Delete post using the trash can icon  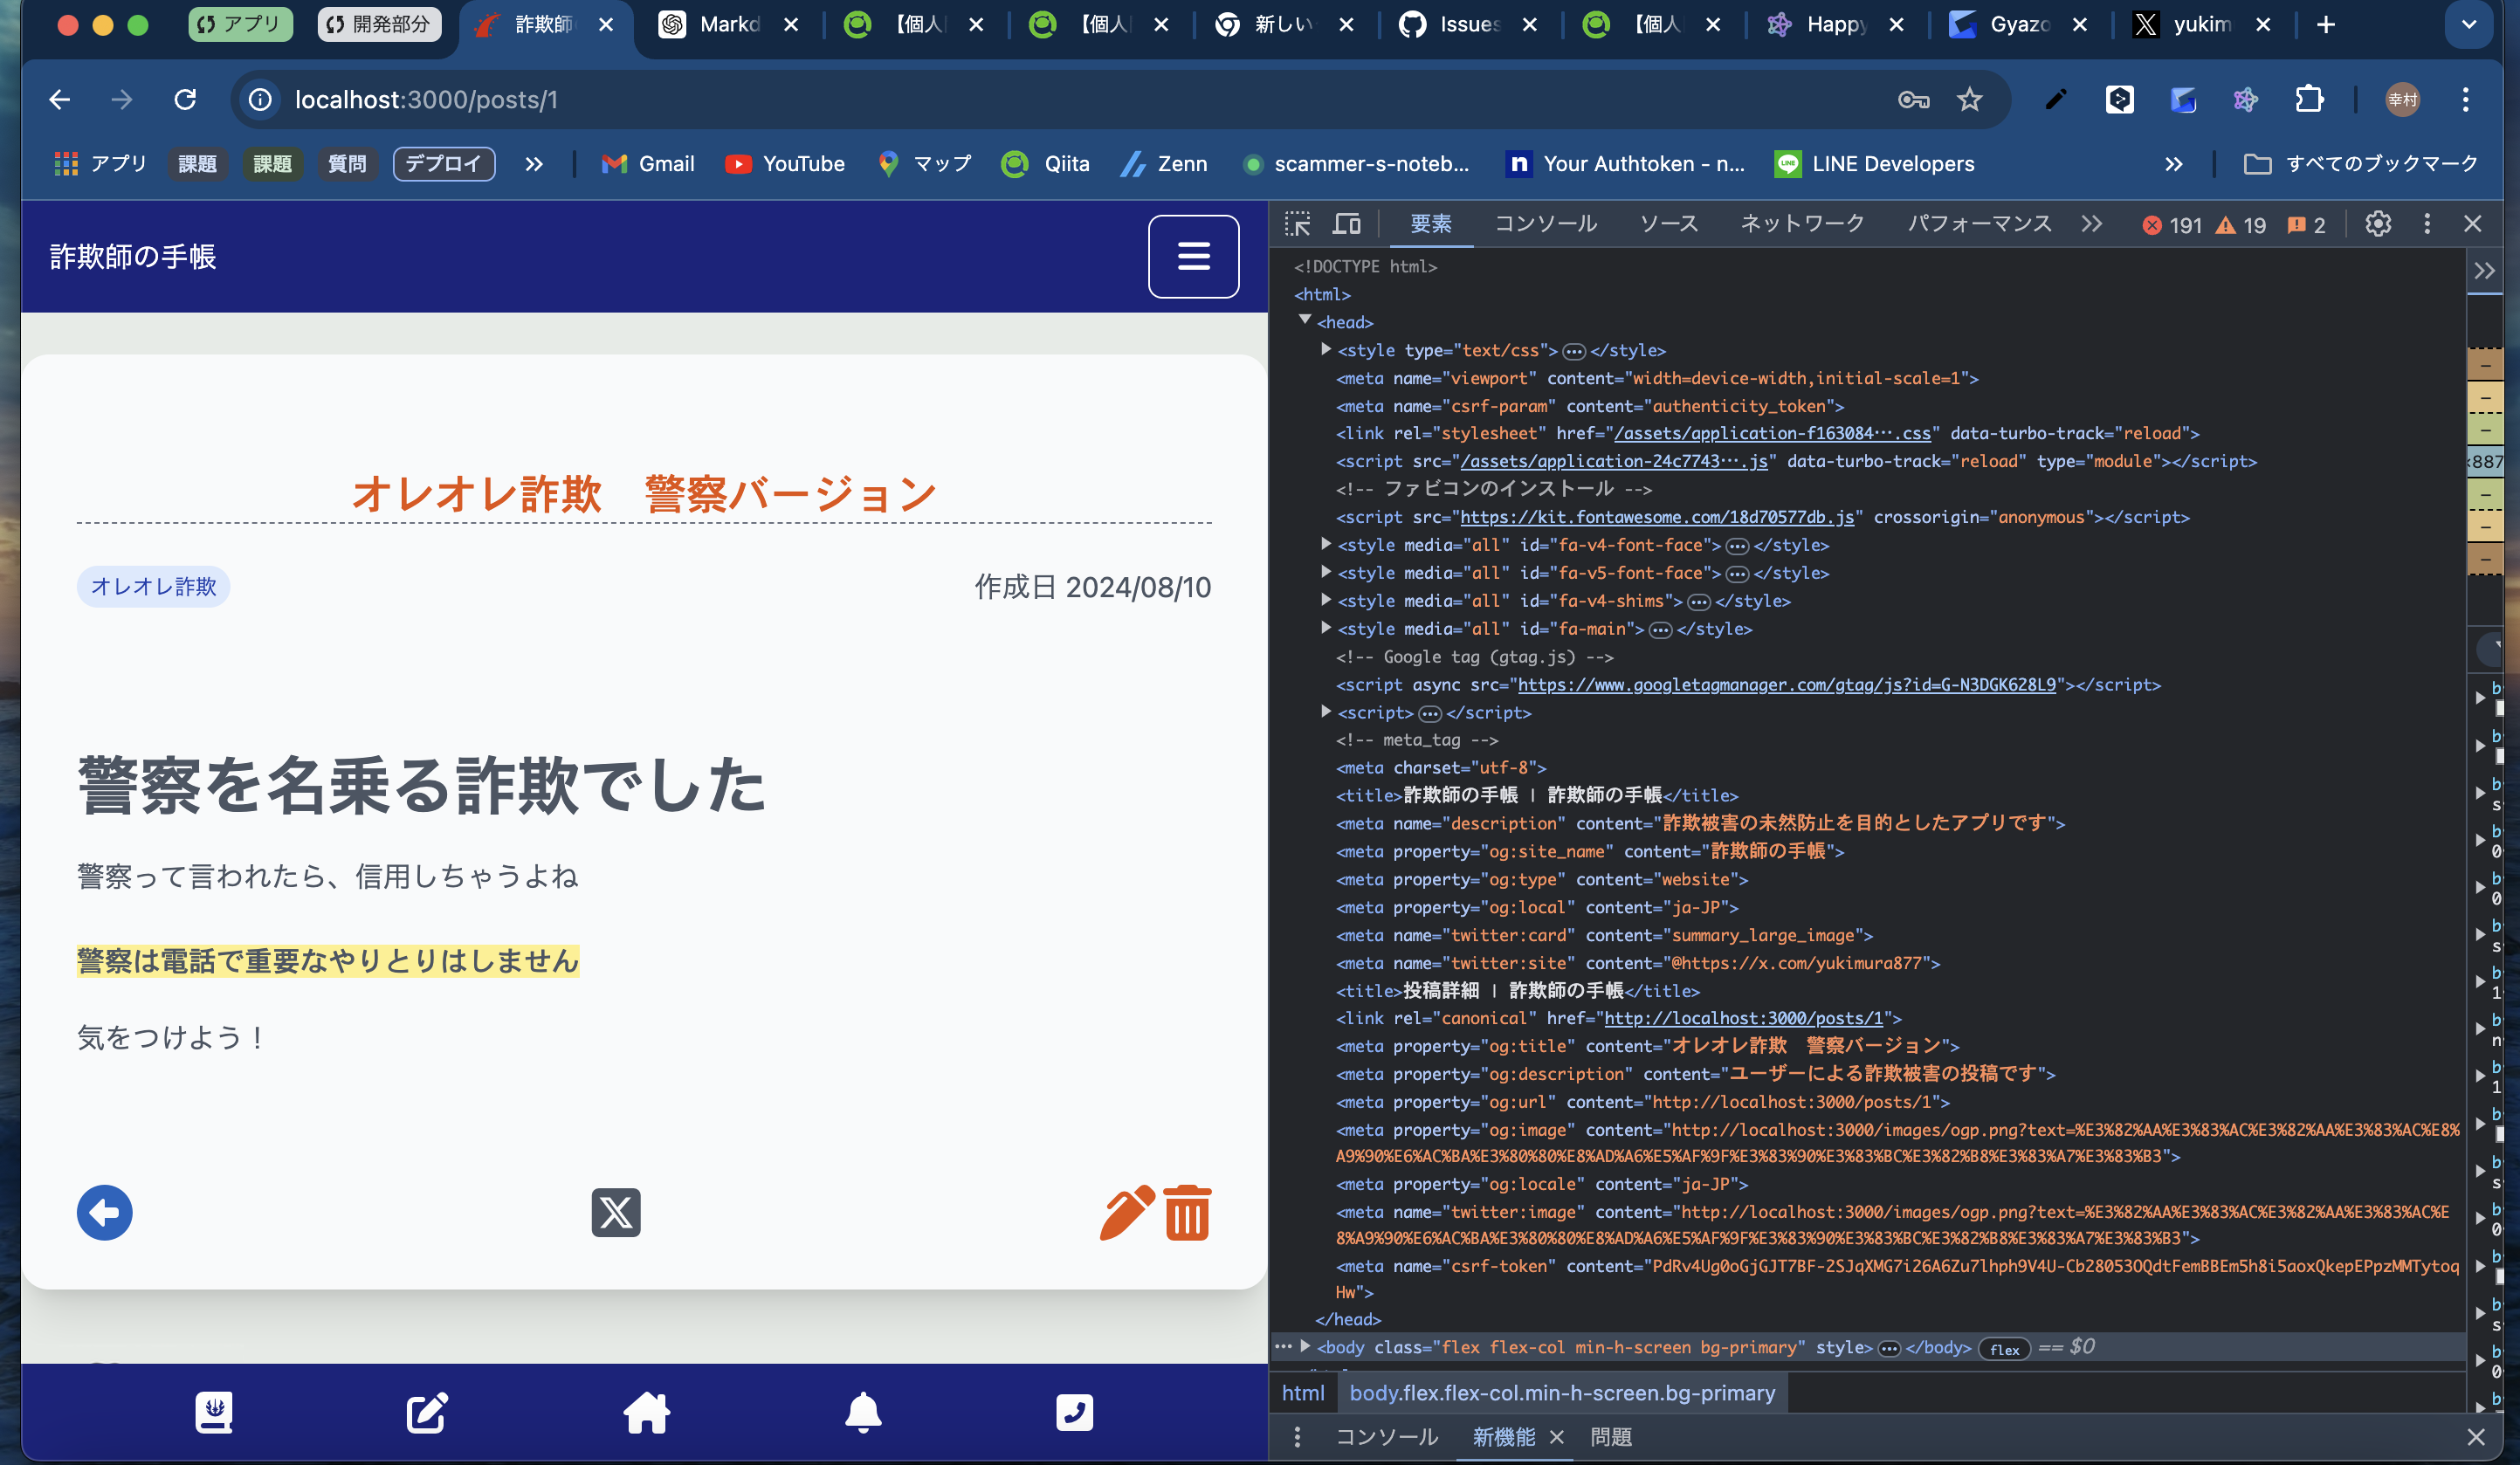[x=1188, y=1213]
